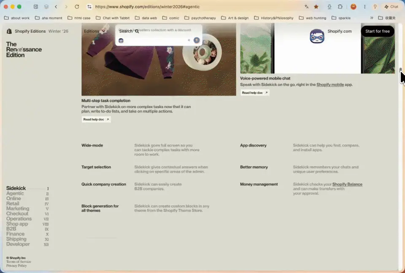
Task: Open the web hunting bookmark folder
Action: point(313,18)
